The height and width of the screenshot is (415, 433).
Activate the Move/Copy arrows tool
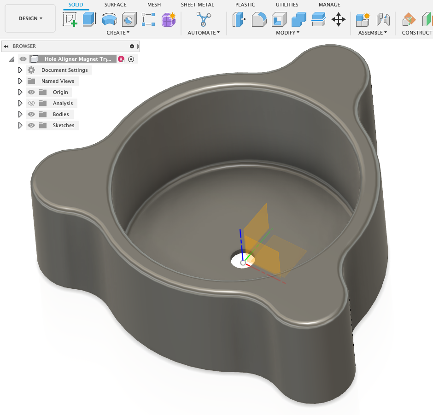pos(339,19)
